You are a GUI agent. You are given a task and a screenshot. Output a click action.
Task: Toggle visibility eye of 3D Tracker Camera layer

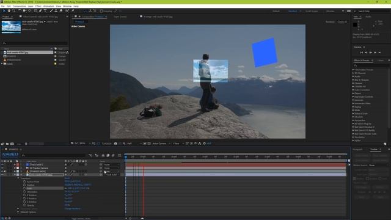[2, 168]
